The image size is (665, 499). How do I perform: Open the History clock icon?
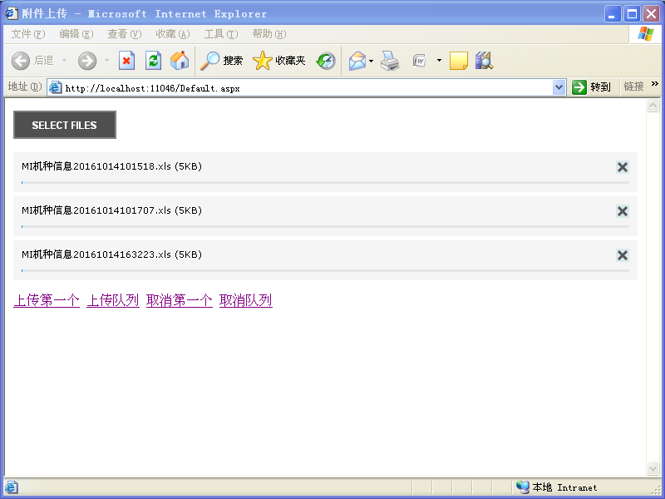pyautogui.click(x=326, y=61)
